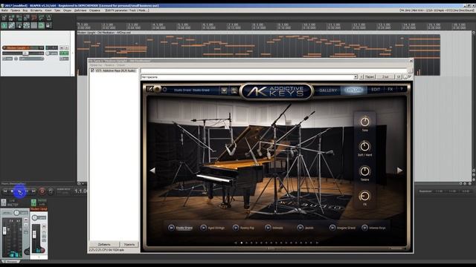Image resolution: width=476 pixels, height=267 pixels.
Task: Click the Парам button in FX window
Action: pos(370,77)
